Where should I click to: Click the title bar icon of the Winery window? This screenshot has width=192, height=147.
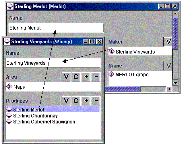coord(7,42)
